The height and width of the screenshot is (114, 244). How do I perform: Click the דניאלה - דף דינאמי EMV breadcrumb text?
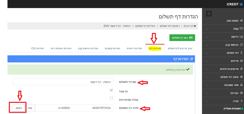(117, 26)
